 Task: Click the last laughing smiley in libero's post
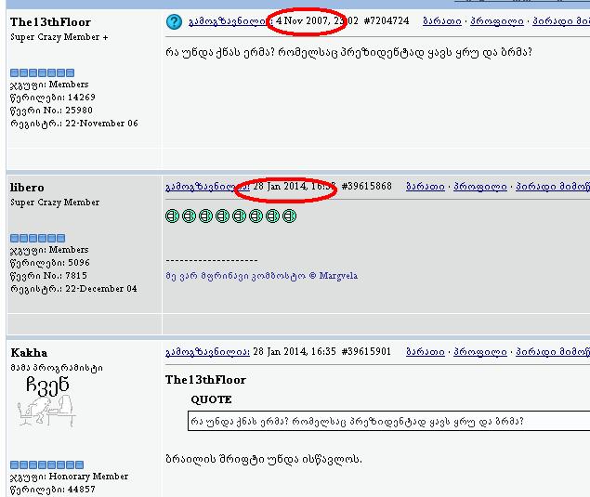(x=289, y=216)
